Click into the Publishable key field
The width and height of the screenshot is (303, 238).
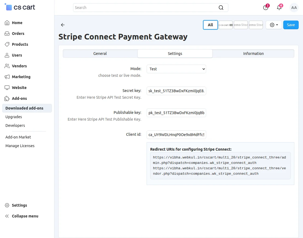point(176,113)
